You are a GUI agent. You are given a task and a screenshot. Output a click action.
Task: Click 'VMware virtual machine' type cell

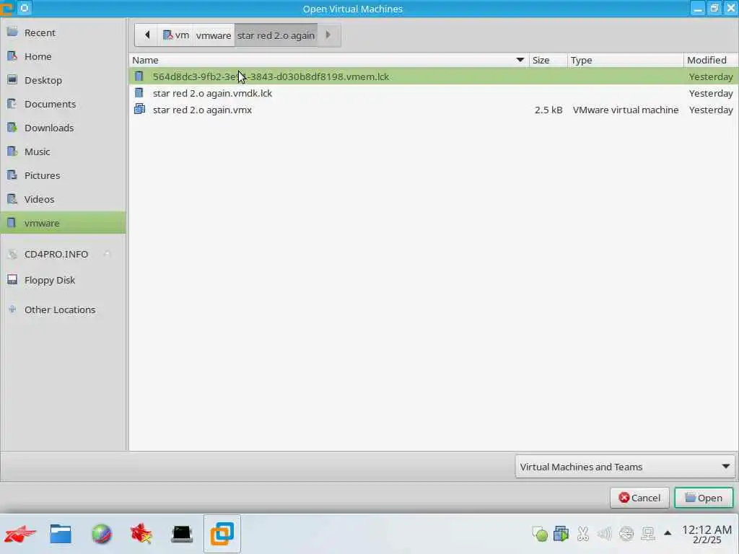626,110
